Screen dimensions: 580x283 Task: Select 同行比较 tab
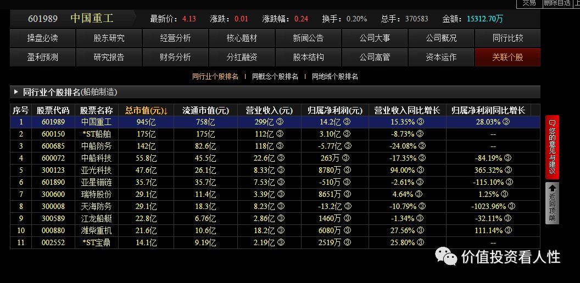(507, 38)
